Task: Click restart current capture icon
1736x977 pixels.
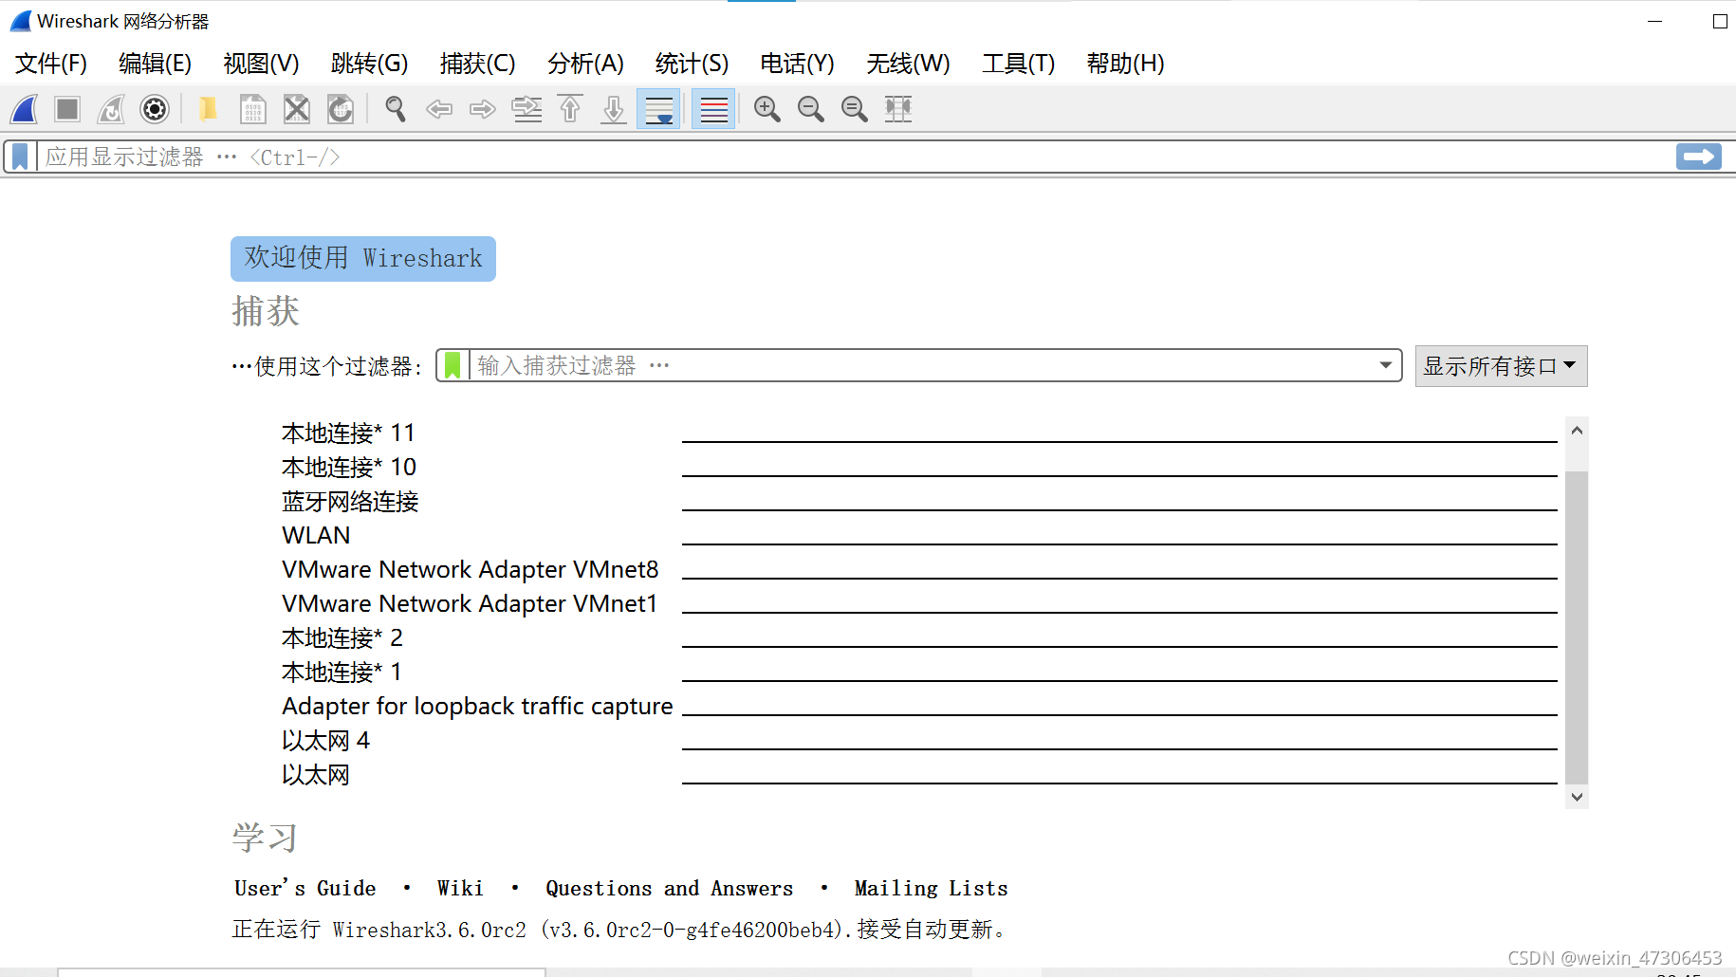Action: coord(111,109)
